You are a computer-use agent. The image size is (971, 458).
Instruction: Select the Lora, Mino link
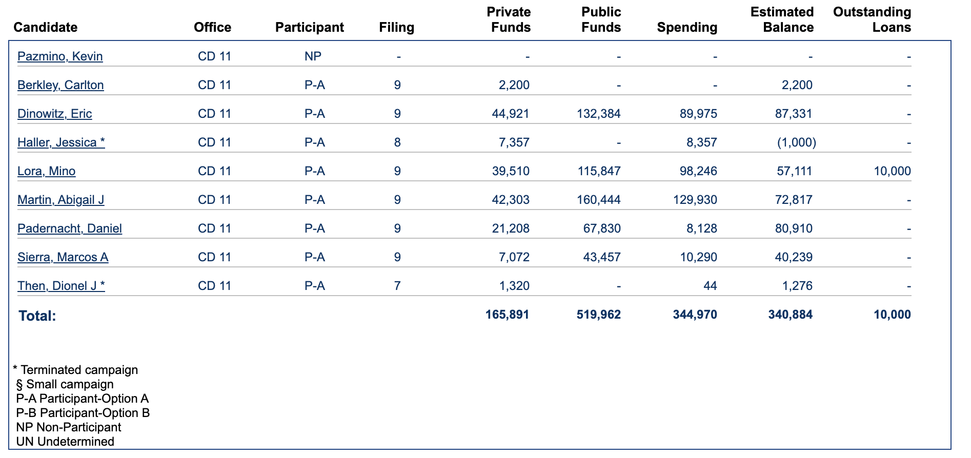47,171
